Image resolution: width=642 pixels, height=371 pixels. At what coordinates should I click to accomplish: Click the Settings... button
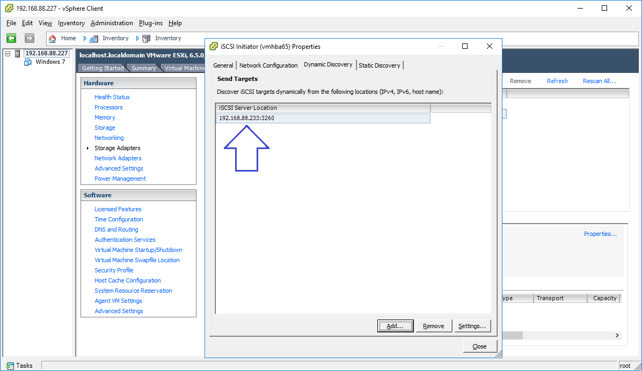tap(472, 326)
